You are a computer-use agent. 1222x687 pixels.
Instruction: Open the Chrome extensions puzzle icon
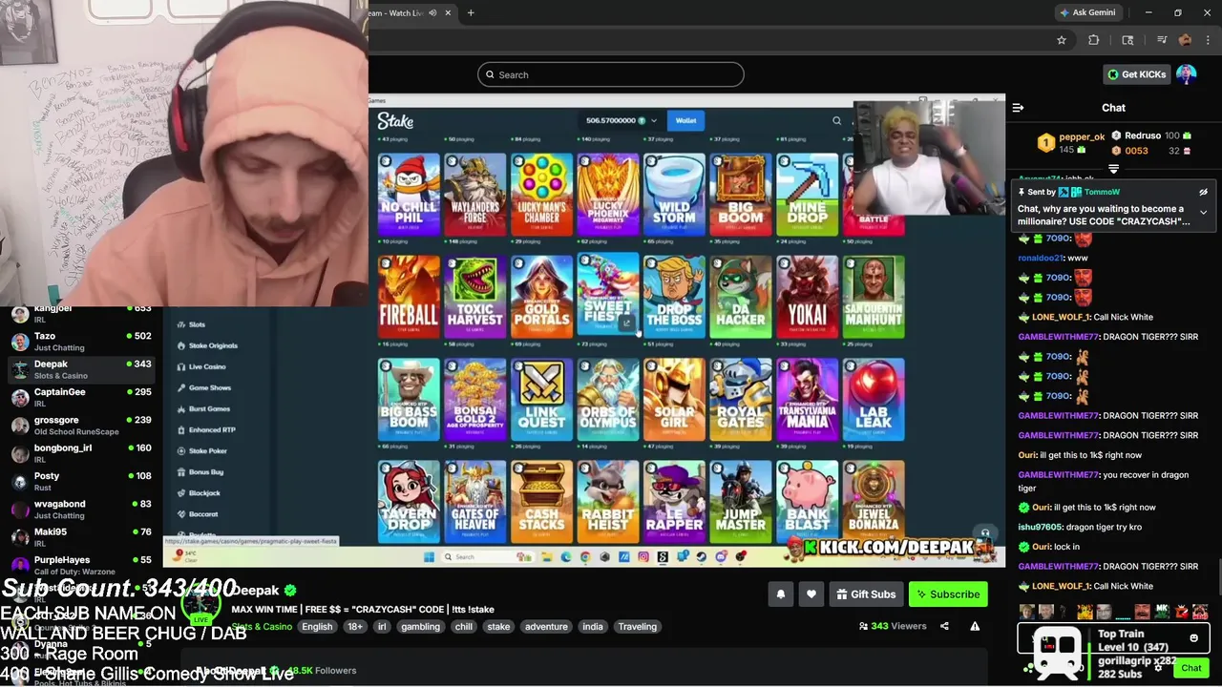(x=1094, y=40)
